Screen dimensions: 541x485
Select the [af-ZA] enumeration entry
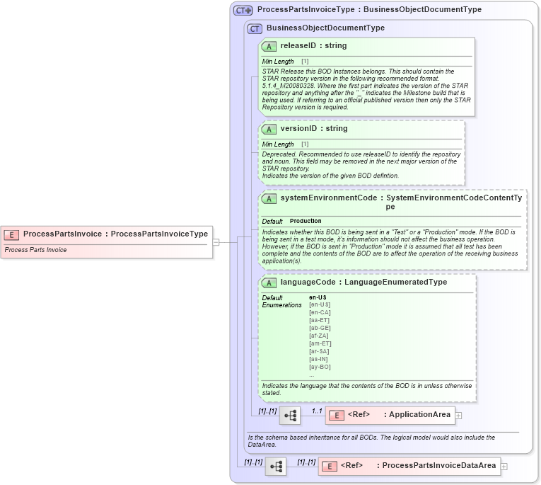pos(319,336)
